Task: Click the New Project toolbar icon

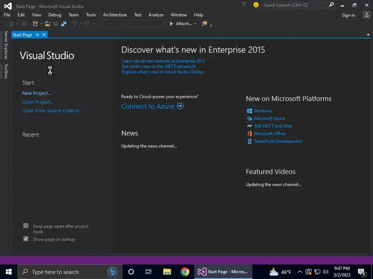Action: click(35, 24)
